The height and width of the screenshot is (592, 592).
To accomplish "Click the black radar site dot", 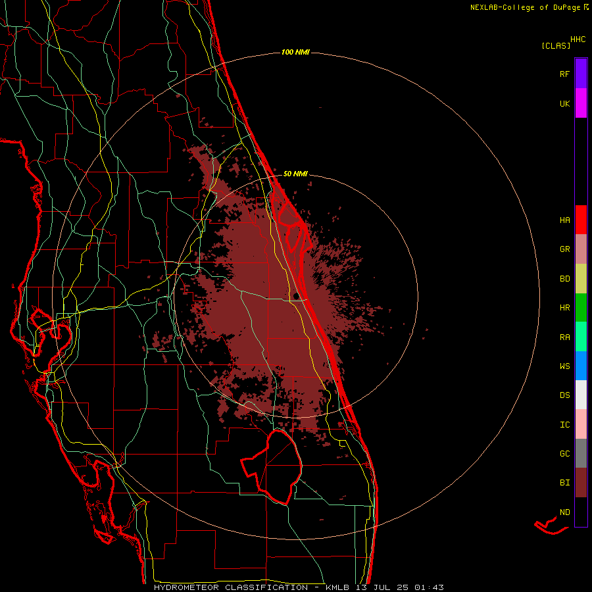I will point(297,297).
